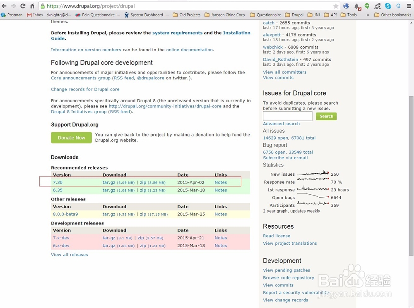Open the 7.x-dev version link
Screen dimensions: 414x308
point(61,238)
